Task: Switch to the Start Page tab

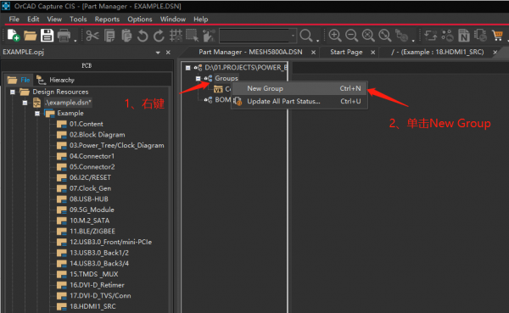Action: [x=346, y=52]
